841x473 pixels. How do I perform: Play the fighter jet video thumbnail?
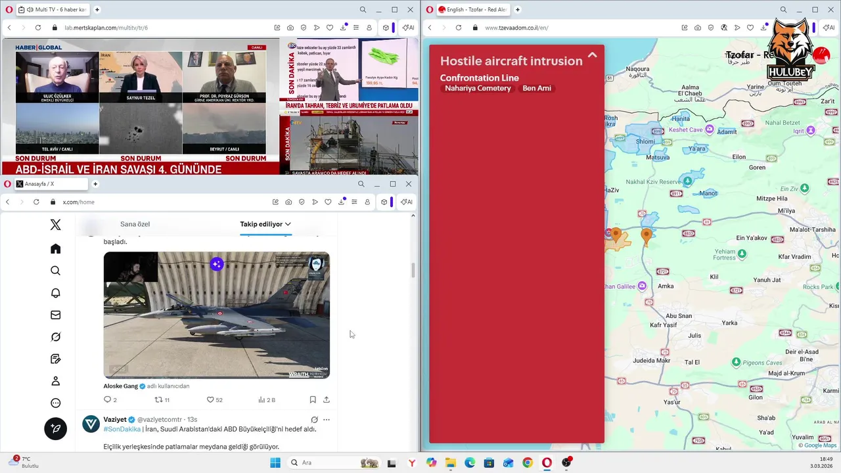click(217, 315)
